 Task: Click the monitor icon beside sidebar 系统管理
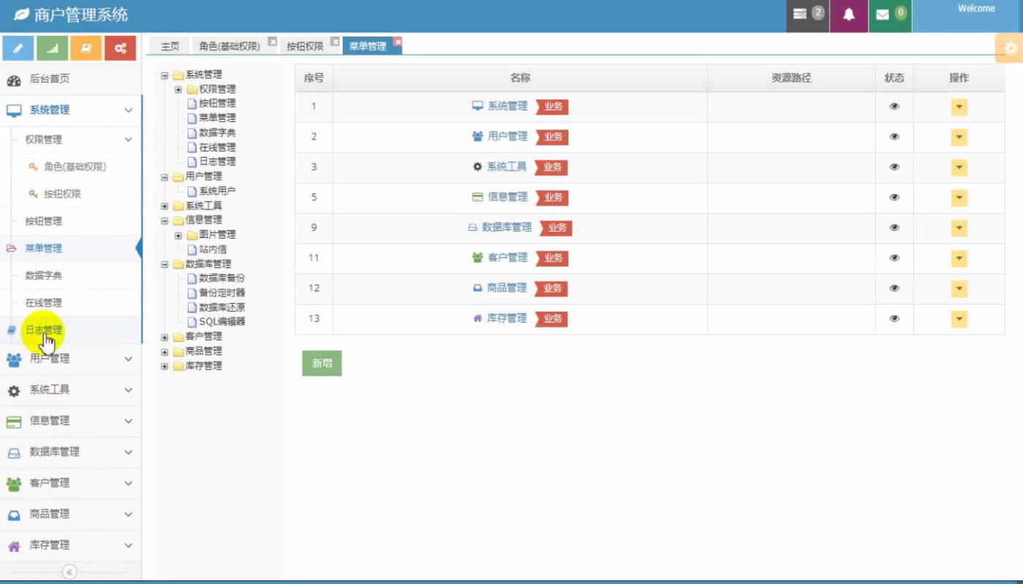(14, 111)
